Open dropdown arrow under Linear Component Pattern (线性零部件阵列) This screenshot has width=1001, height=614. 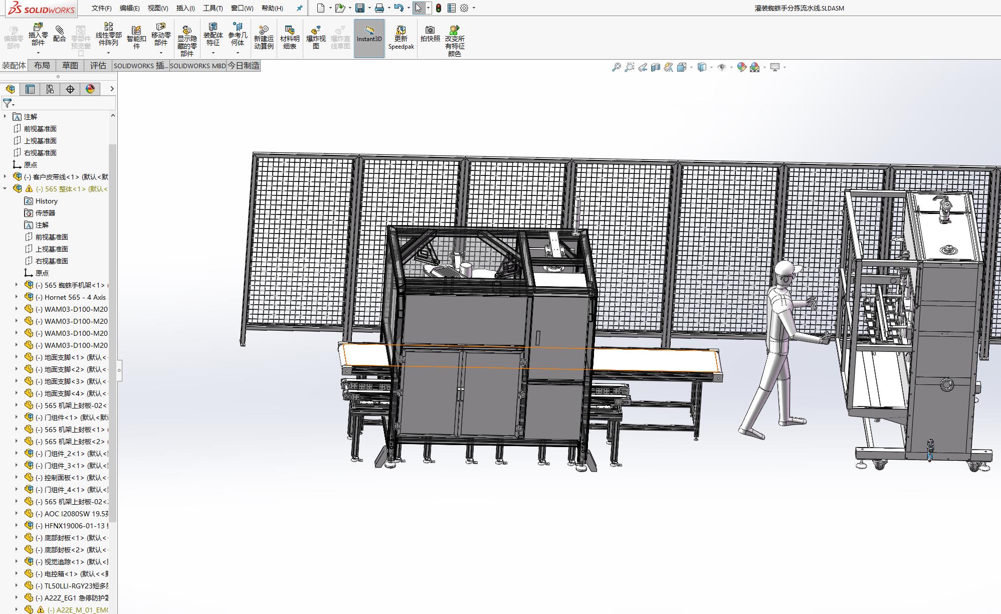[x=108, y=53]
